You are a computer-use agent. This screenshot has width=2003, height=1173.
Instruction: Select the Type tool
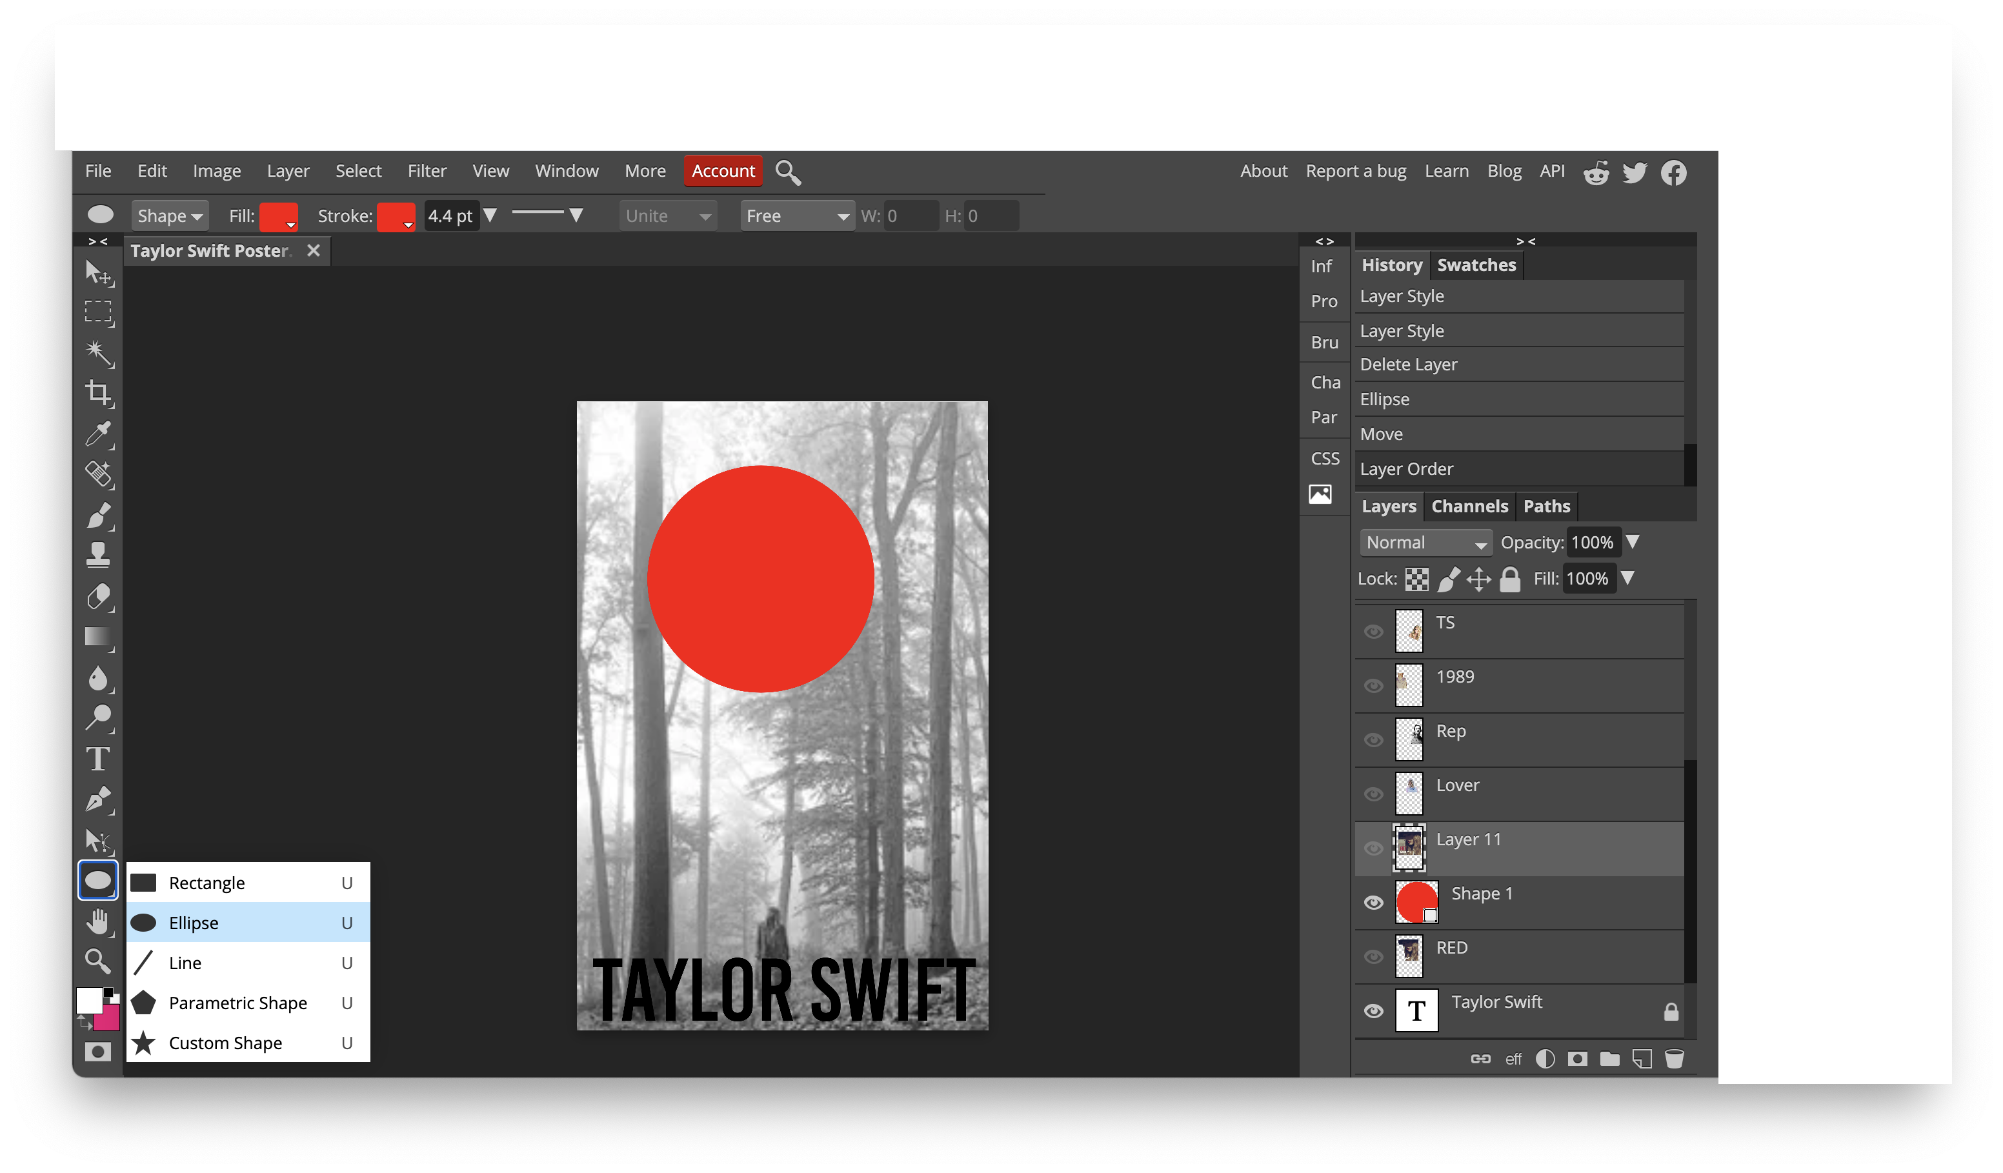click(x=99, y=759)
